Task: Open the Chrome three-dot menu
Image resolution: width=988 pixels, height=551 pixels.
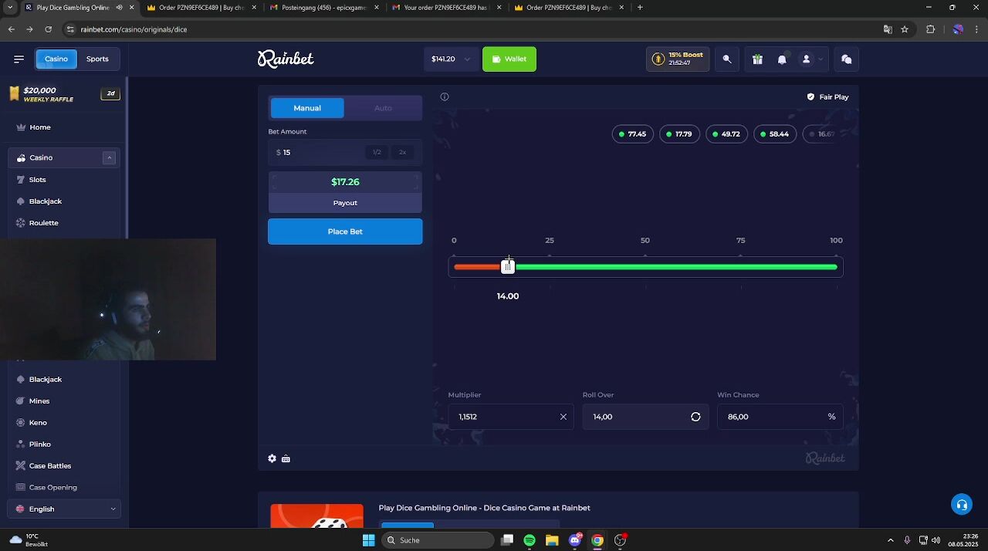Action: click(x=977, y=29)
